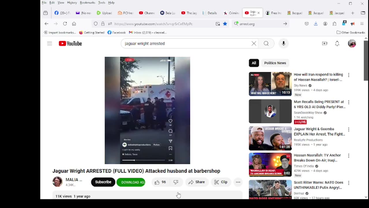Open the Facebook bookmark

pyautogui.click(x=116, y=32)
